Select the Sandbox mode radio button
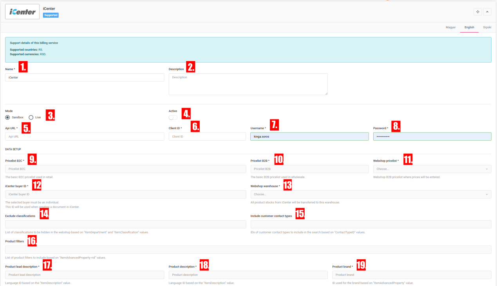 (8, 117)
